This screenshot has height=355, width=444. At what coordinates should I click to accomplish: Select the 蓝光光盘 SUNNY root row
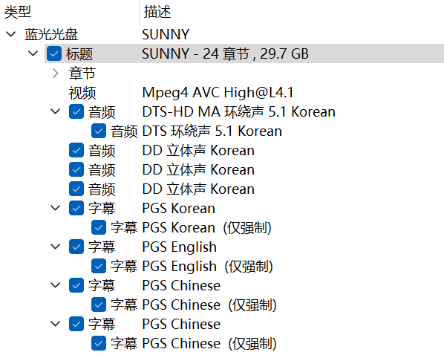(222, 34)
